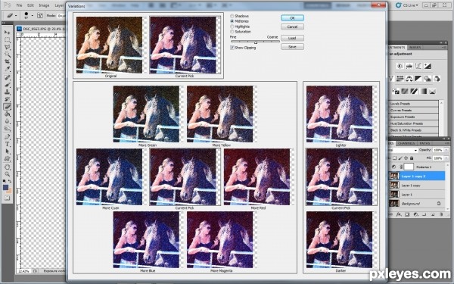Choose the Shadows radio button
454x284 pixels.
pyautogui.click(x=232, y=16)
